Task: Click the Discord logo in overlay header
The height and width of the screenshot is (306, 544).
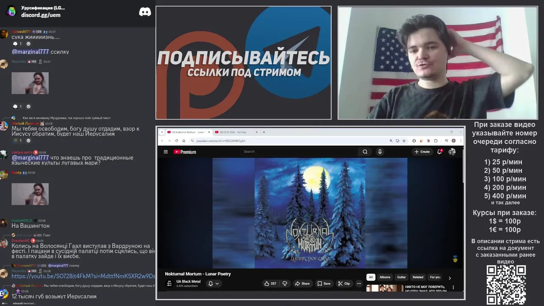Action: coord(145,12)
